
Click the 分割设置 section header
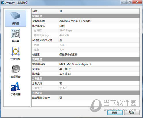(x=86, y=78)
